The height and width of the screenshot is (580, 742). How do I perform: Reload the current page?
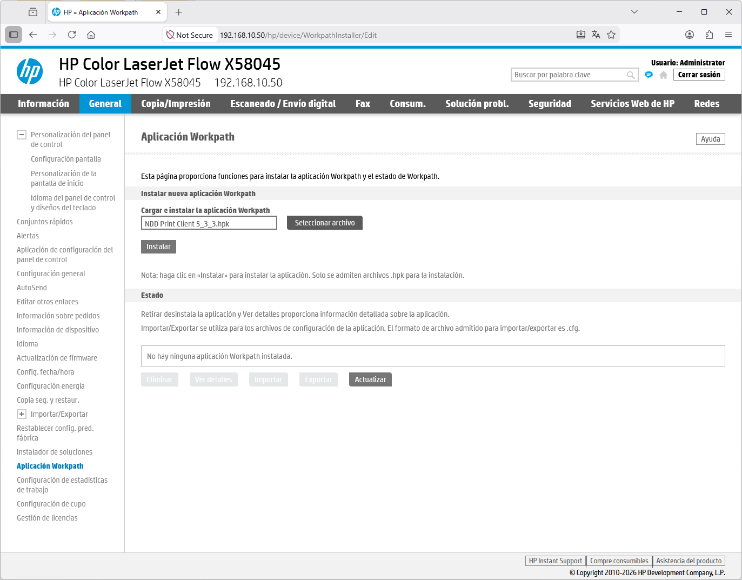click(x=72, y=35)
